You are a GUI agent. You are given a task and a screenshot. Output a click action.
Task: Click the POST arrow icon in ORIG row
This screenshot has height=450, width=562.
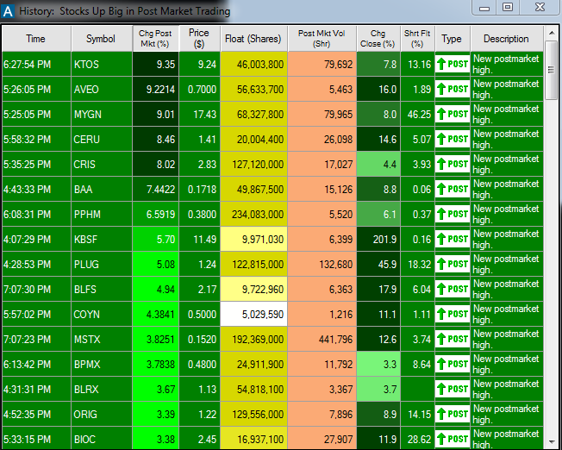pos(453,414)
